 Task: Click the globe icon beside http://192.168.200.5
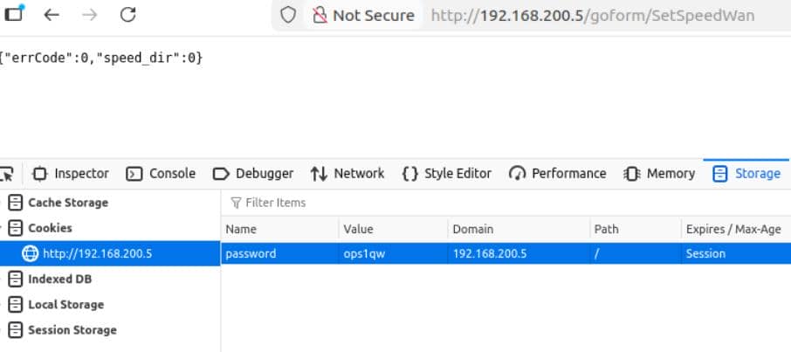point(31,253)
